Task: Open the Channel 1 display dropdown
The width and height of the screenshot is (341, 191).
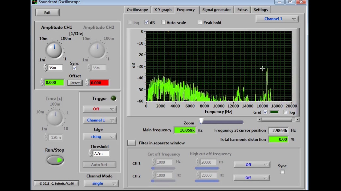Action: coord(277,19)
